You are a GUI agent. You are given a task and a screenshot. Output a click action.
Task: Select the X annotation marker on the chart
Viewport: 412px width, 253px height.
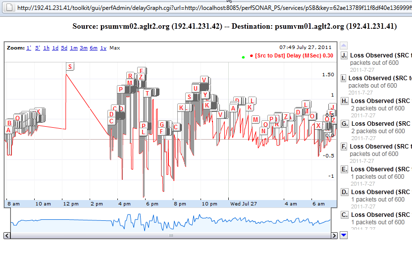(318, 125)
